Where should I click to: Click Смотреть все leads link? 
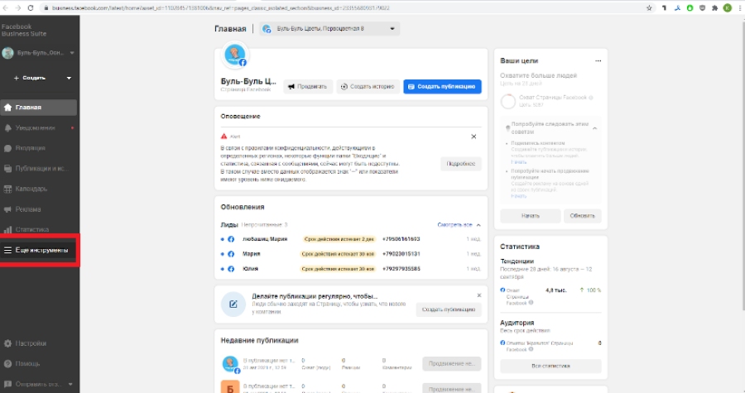454,224
